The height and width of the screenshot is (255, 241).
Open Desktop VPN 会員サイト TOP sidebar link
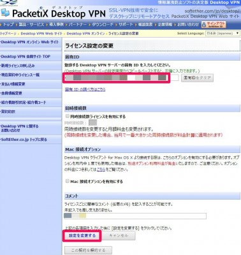tap(26, 57)
